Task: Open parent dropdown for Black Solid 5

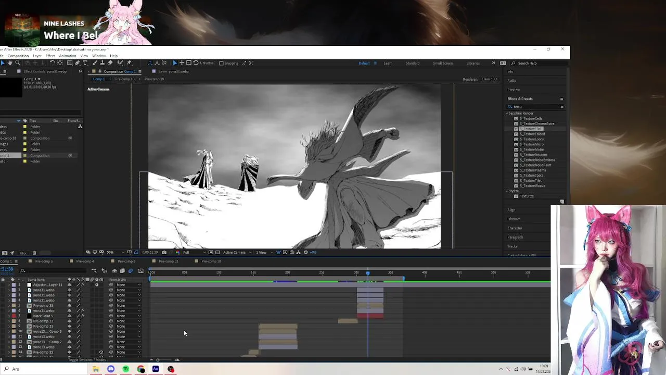Action: pyautogui.click(x=129, y=316)
